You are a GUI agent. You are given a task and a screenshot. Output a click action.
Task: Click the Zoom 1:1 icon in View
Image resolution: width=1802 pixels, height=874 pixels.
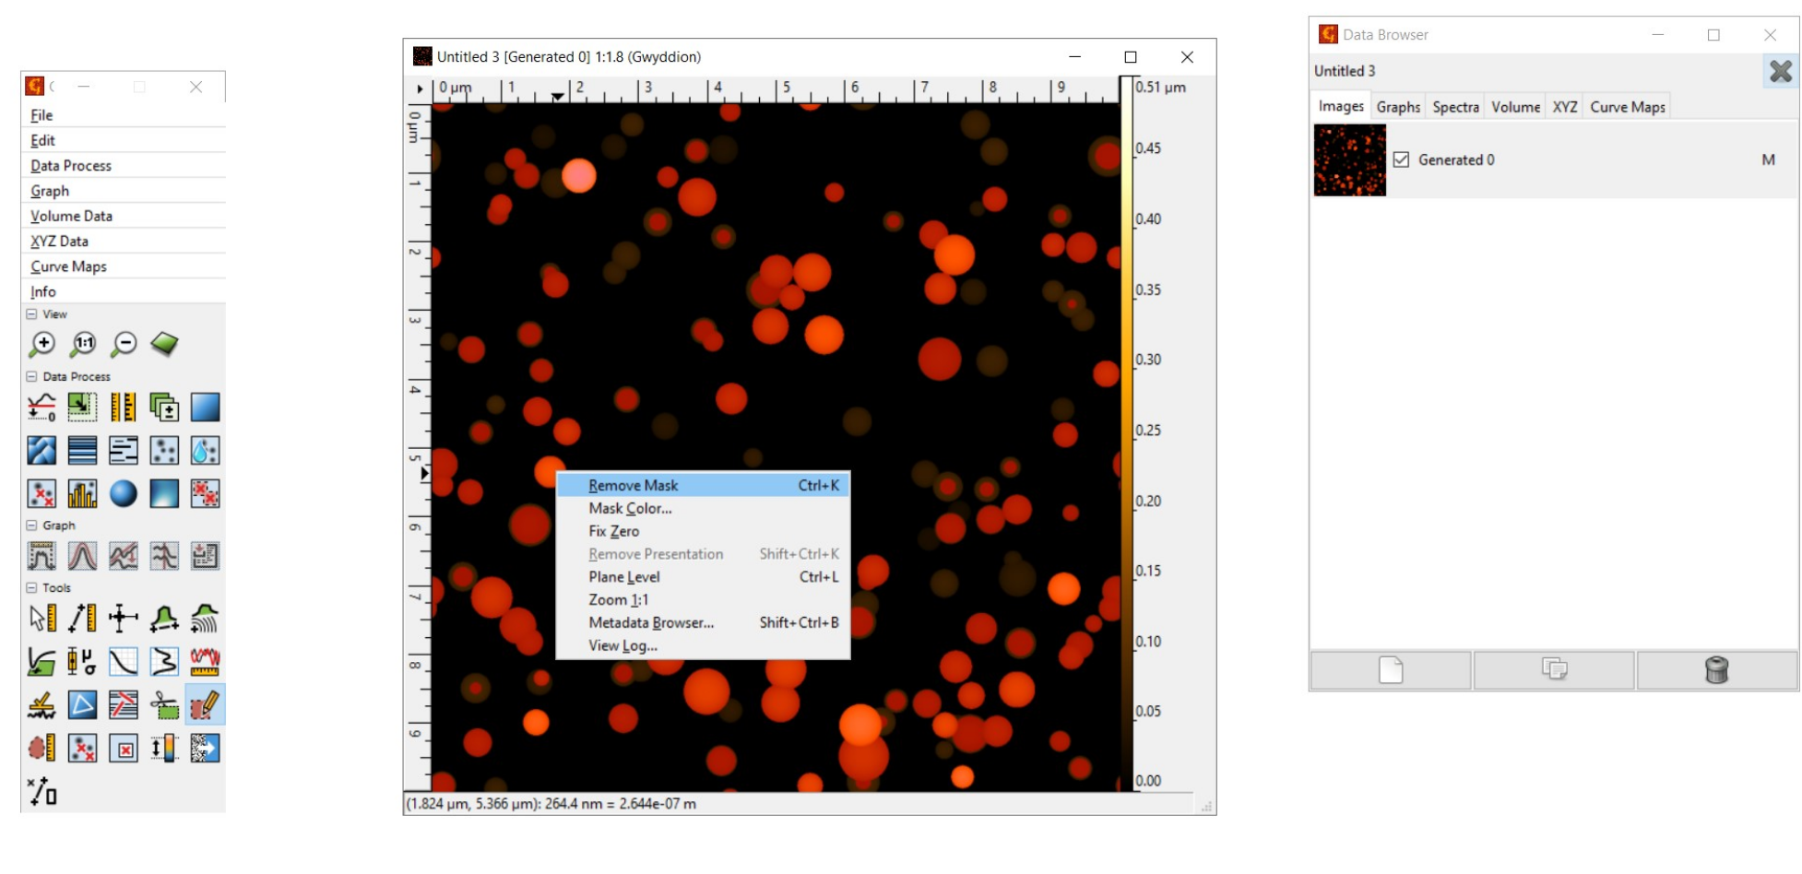pos(83,345)
